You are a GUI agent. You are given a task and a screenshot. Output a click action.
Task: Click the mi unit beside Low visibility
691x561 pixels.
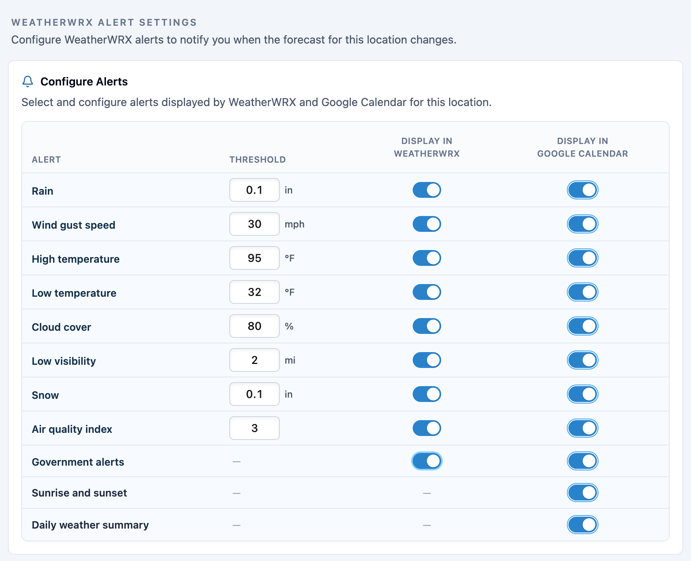[290, 360]
